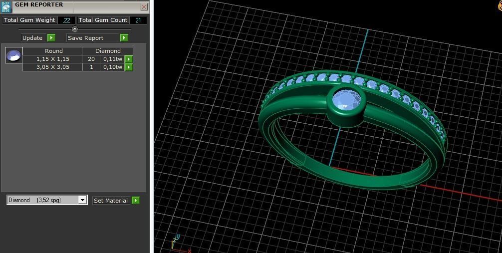Close the Gem Reporter panel
The width and height of the screenshot is (502, 253).
[144, 6]
